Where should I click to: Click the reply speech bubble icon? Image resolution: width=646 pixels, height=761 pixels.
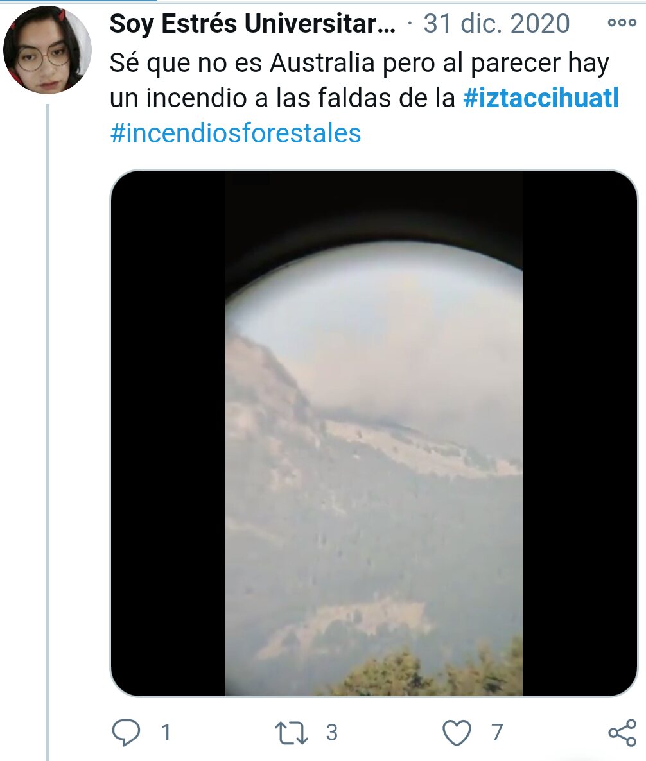pyautogui.click(x=126, y=732)
